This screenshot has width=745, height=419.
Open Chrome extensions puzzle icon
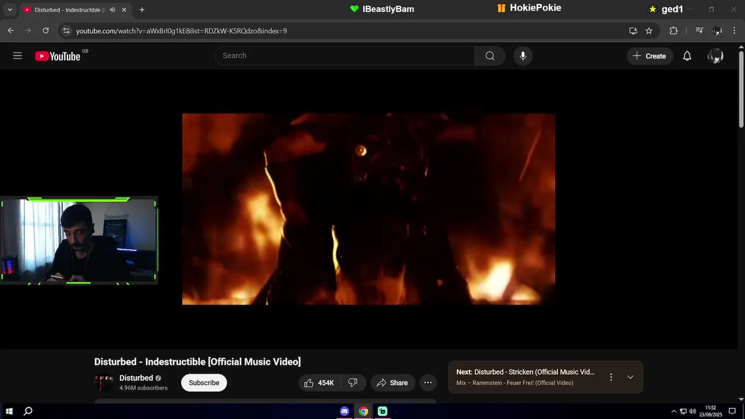pyautogui.click(x=673, y=31)
